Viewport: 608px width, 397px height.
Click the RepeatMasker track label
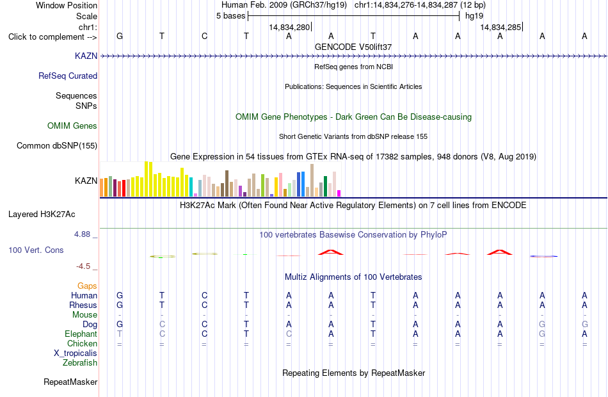click(70, 382)
